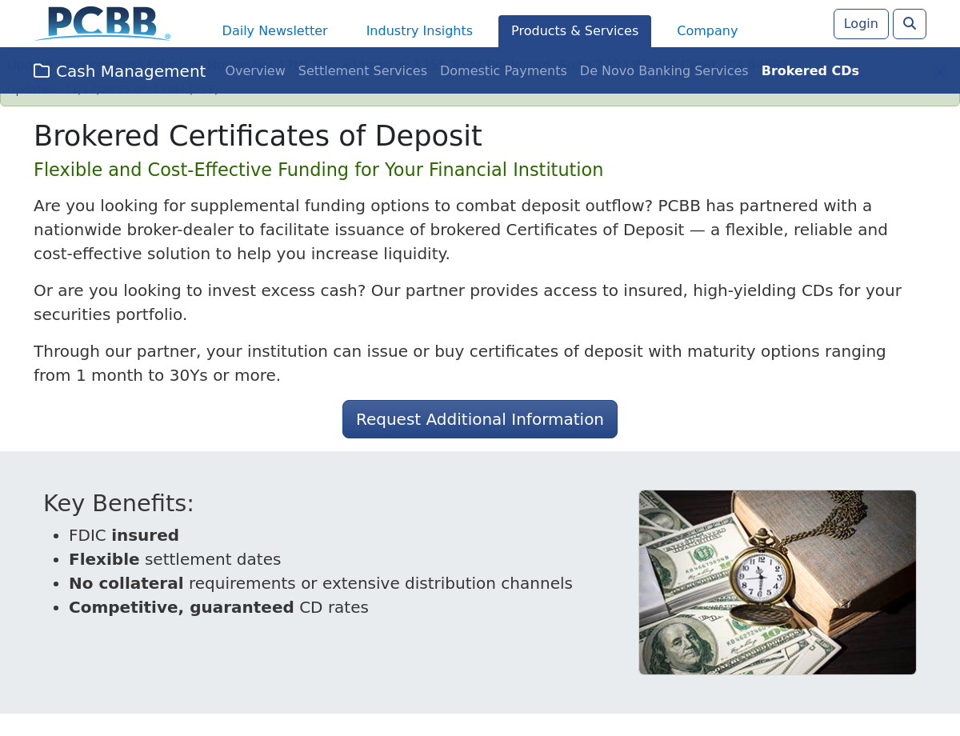Click the Brokered Certificates of Deposit heading
Image resolution: width=960 pixels, height=736 pixels.
258,136
